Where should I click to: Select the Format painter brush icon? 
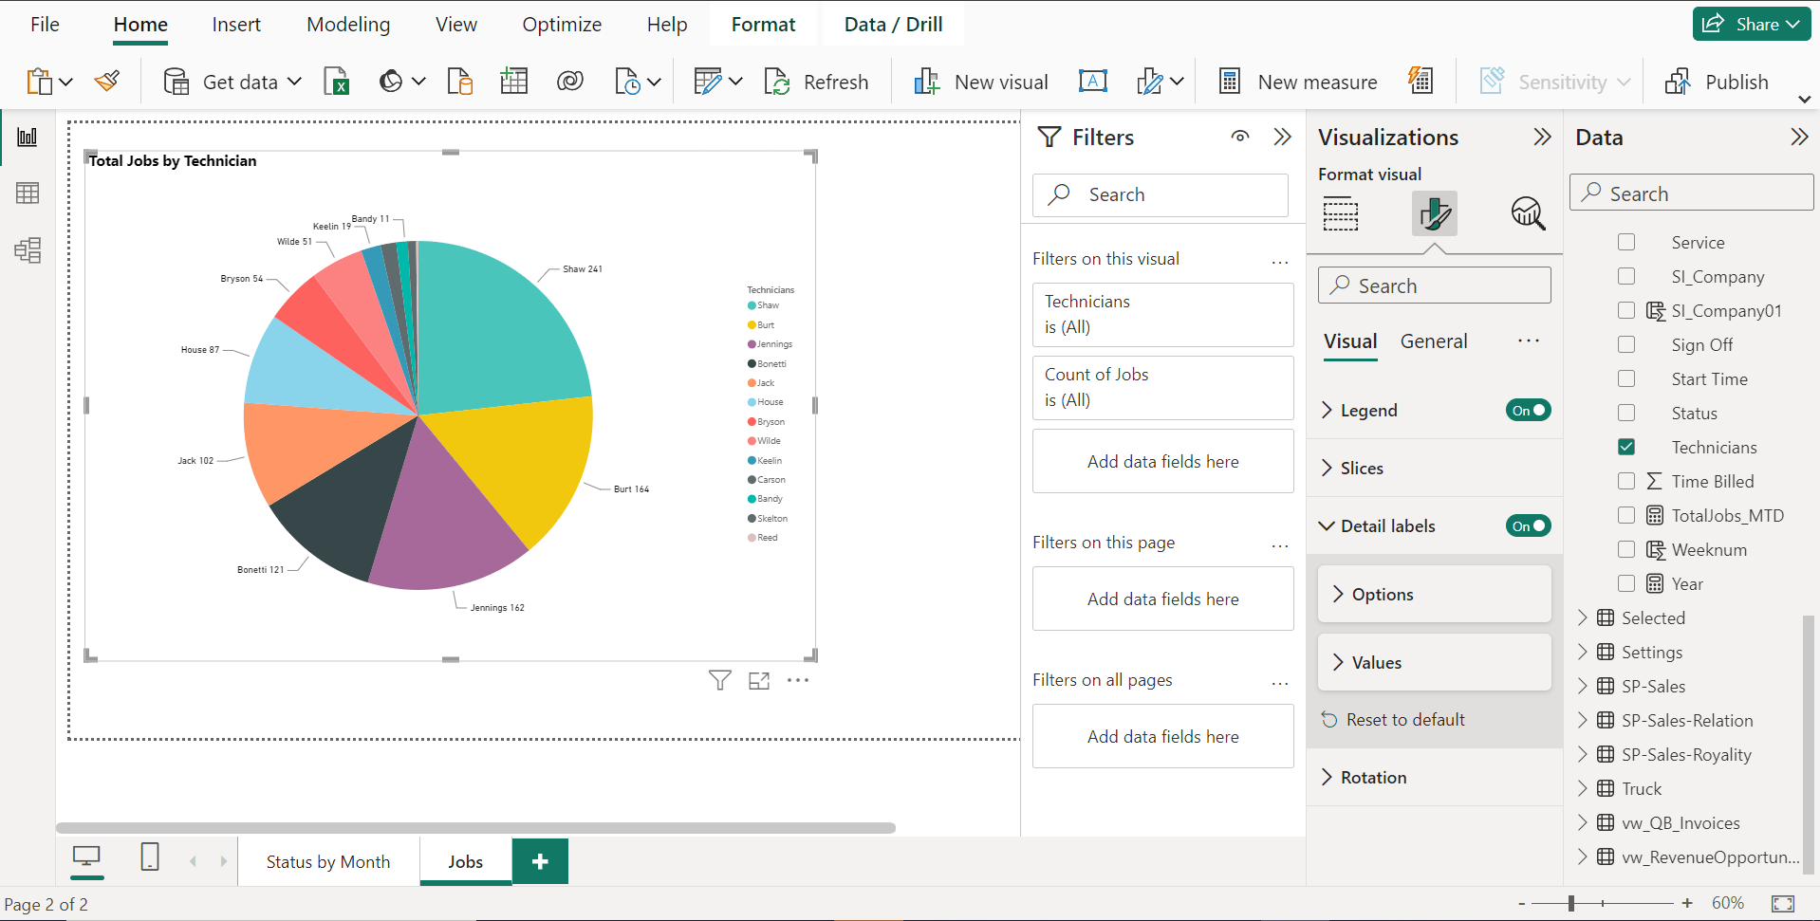point(107,82)
